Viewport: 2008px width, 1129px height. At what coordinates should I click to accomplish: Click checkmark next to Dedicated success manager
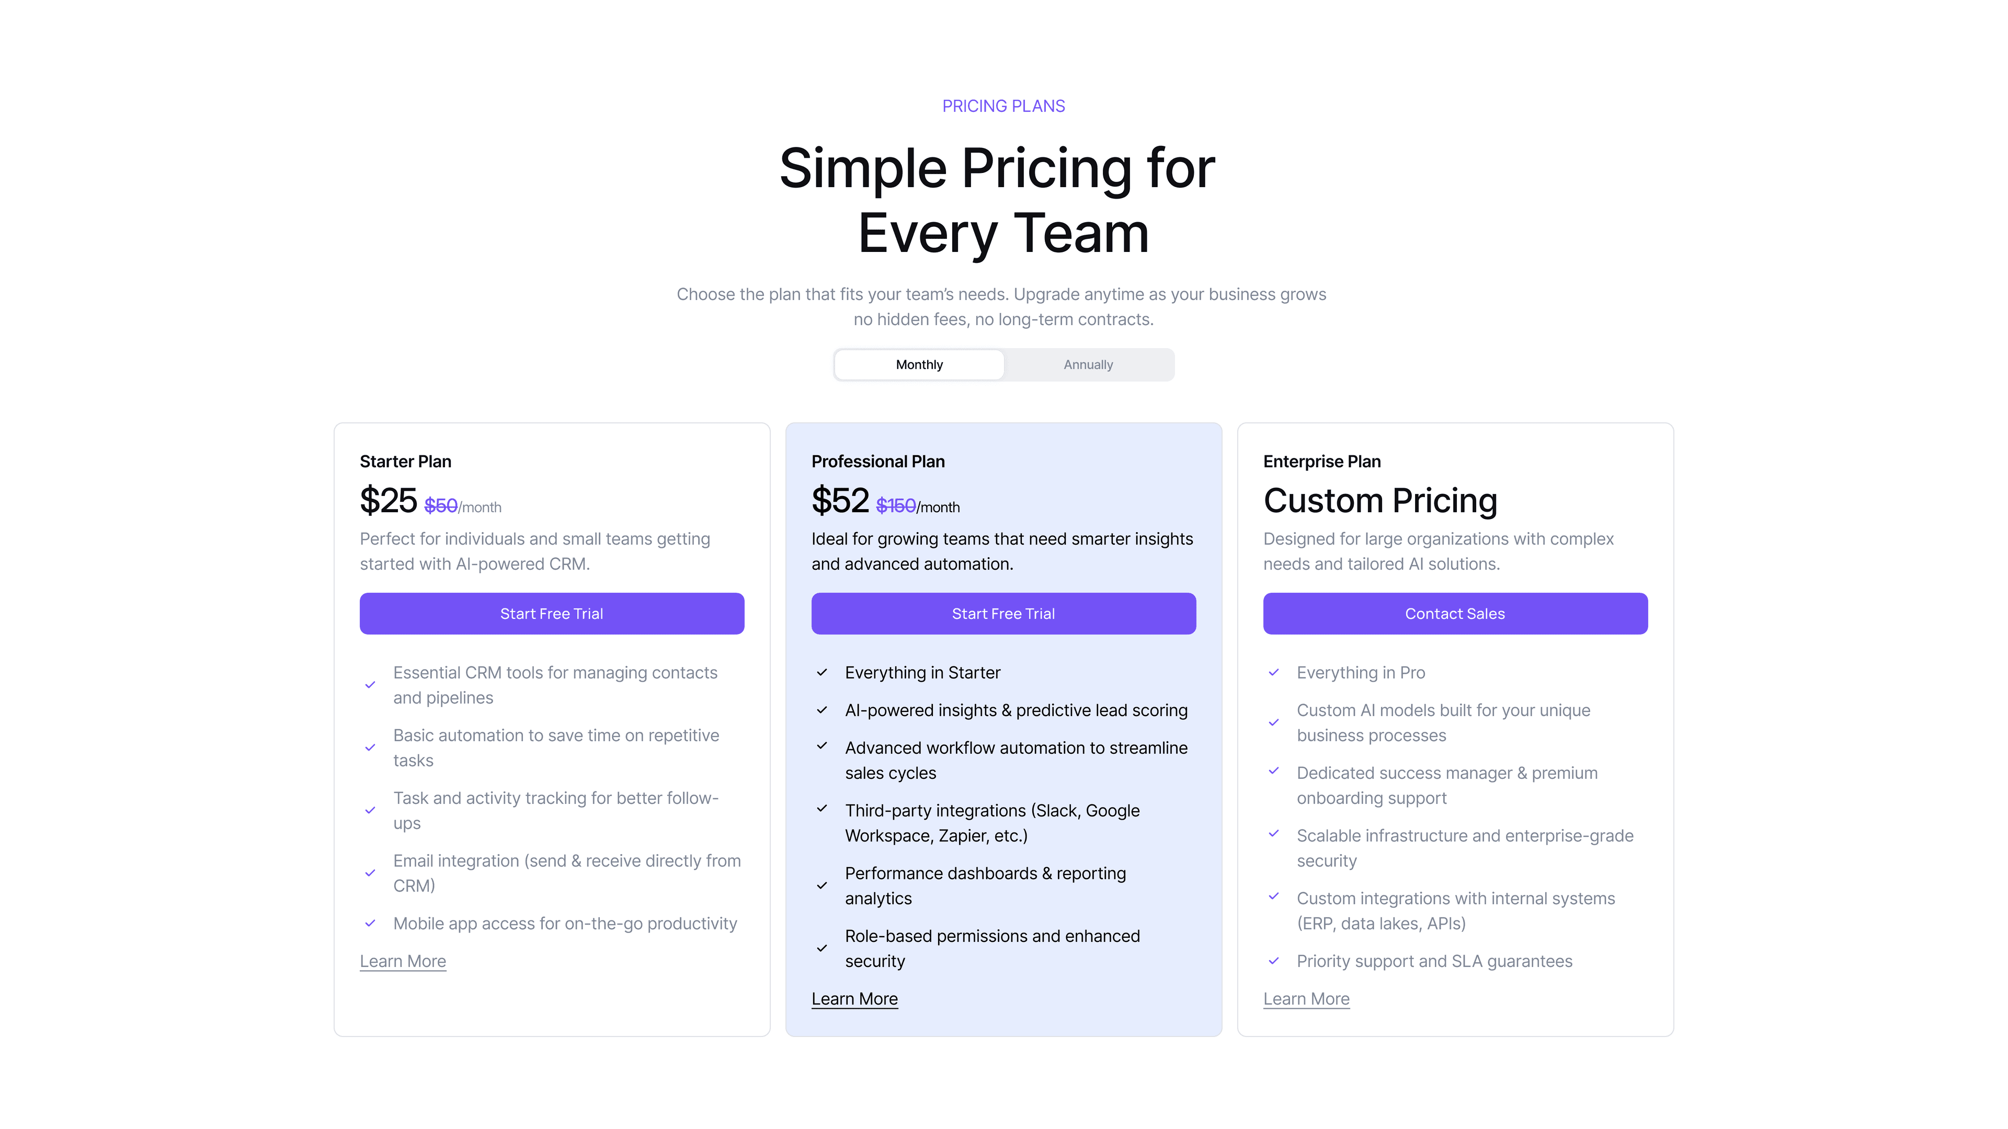pyautogui.click(x=1274, y=771)
